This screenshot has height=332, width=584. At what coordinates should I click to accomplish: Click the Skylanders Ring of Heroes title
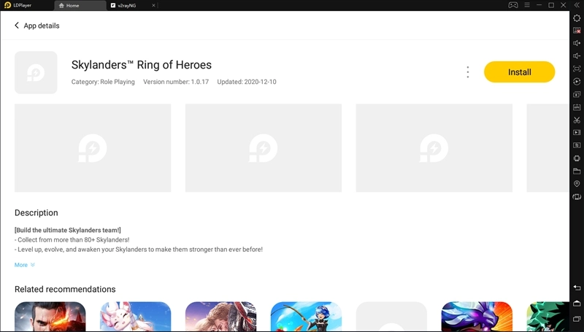pos(142,65)
